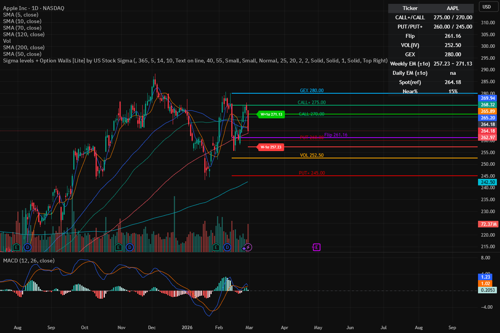Click the PUT+ 245.00 line label
500x333 pixels.
click(x=312, y=173)
